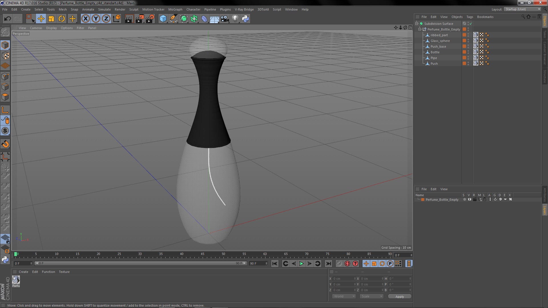Enable Snap magnet tool
Image resolution: width=548 pixels, height=308 pixels.
5,144
